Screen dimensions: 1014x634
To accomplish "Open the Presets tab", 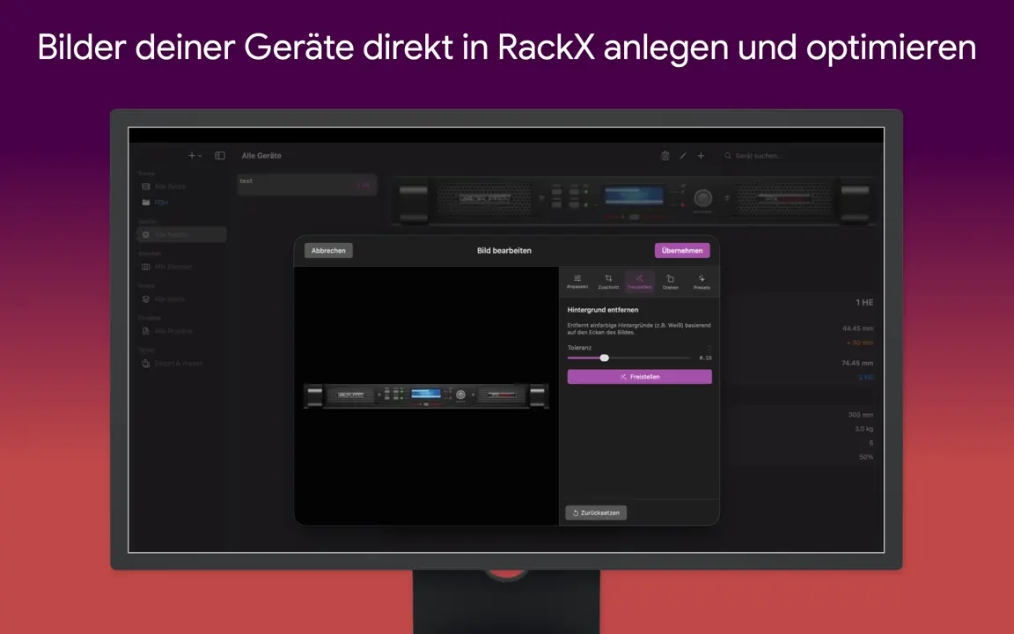I will pyautogui.click(x=702, y=282).
